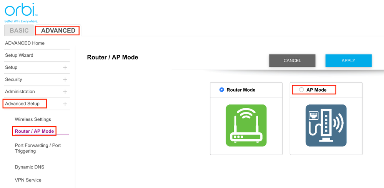
Task: Open the Setup Wizard
Action: 19,55
